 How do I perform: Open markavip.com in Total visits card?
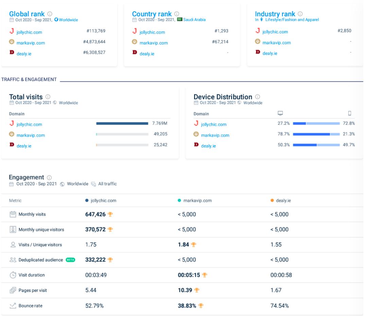31,136
